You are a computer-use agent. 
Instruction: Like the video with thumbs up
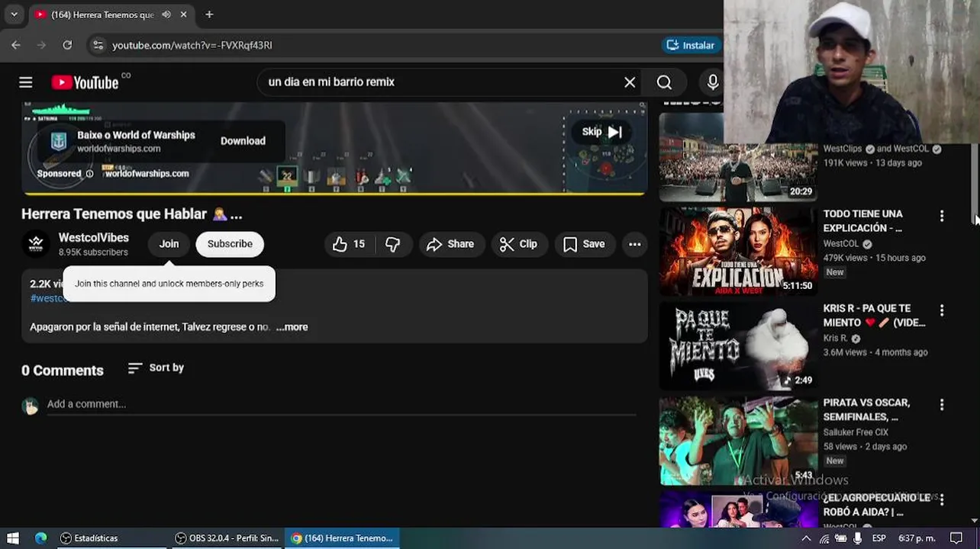[349, 244]
